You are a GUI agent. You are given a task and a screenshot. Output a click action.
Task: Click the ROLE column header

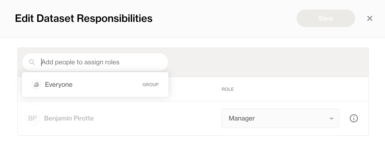pos(228,89)
